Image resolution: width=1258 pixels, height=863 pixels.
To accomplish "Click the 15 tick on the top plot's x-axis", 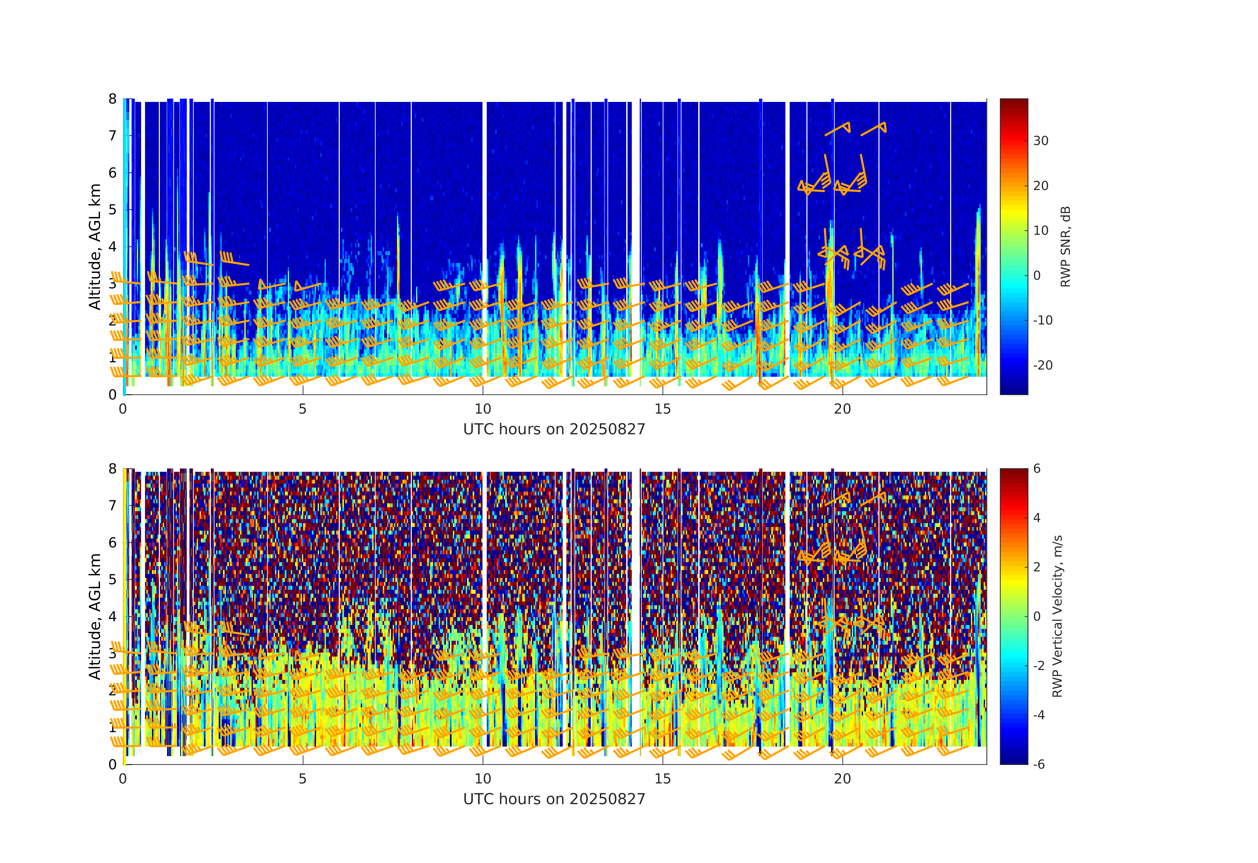I will pos(663,409).
